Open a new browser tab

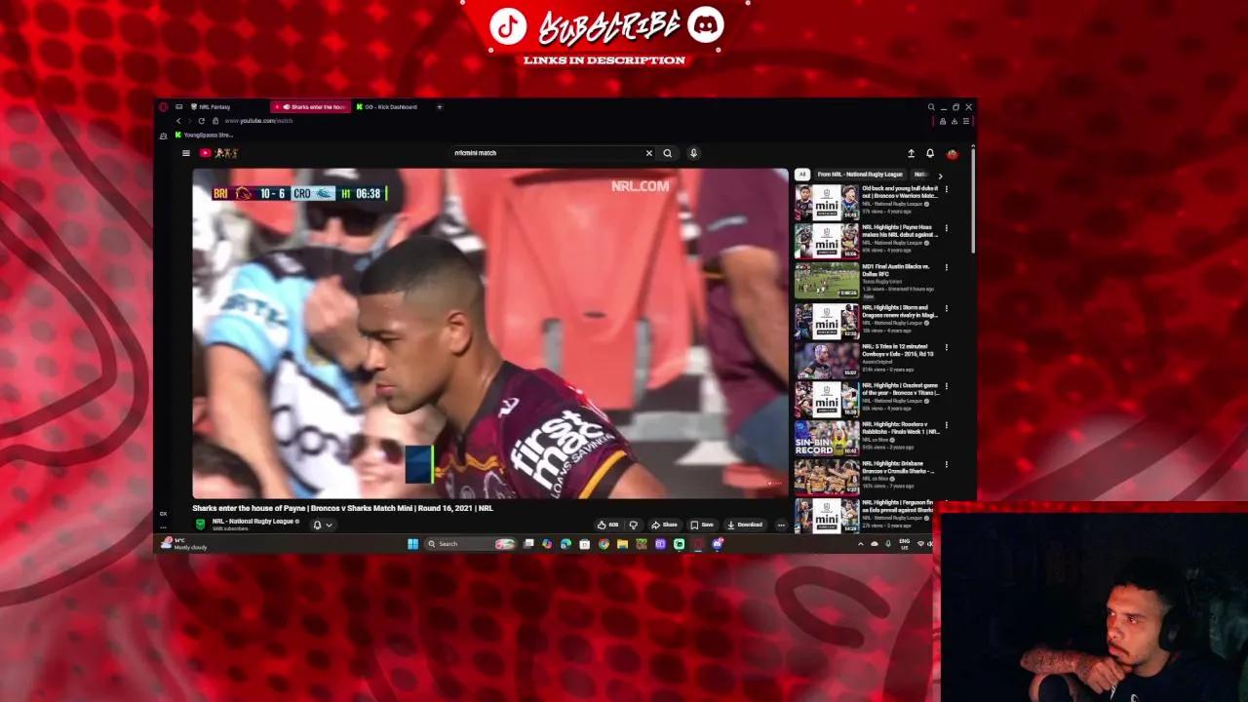point(440,106)
